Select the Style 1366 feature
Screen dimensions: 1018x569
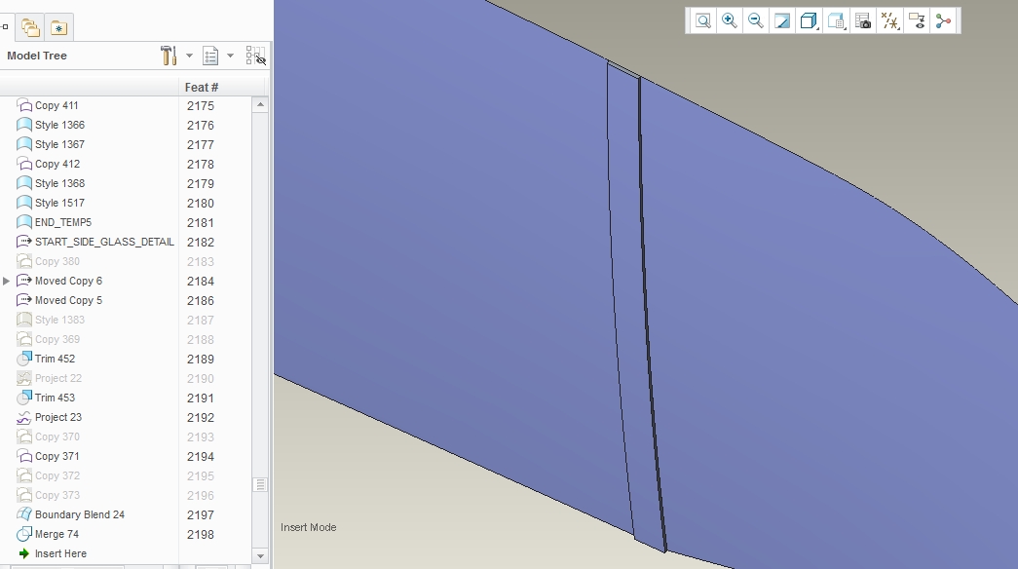59,125
